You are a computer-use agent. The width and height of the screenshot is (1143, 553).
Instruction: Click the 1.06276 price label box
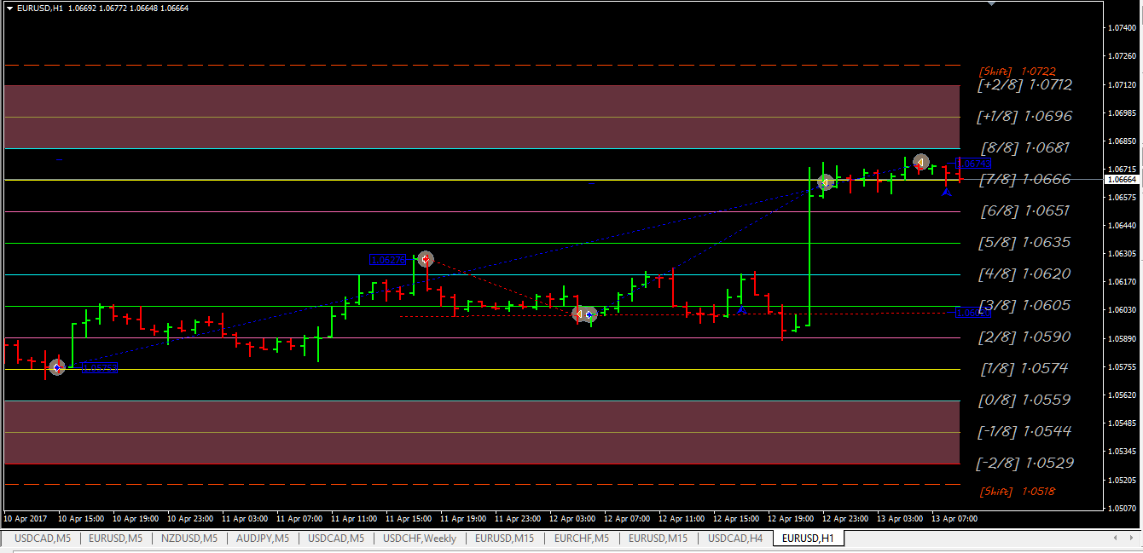click(386, 259)
